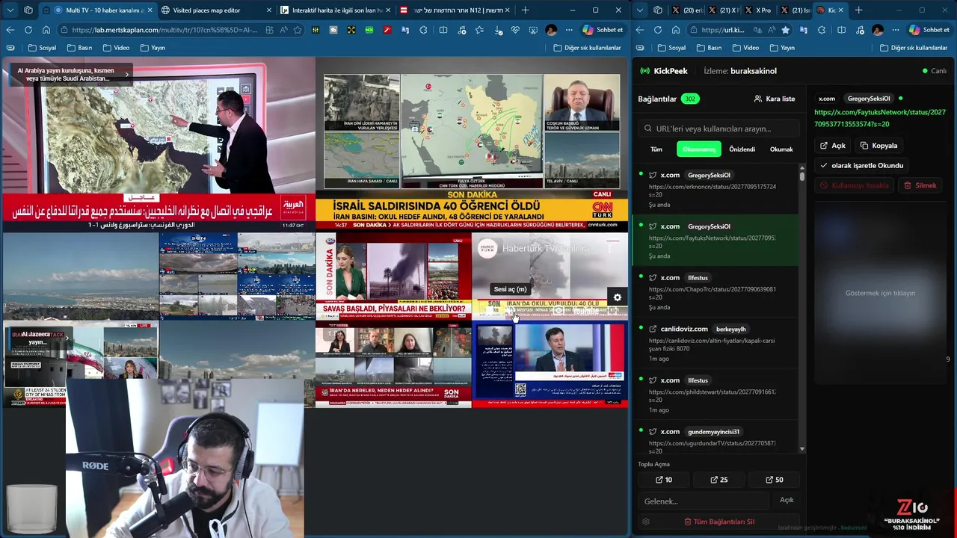Reveal blurred preview 'Göstermek için tıklayın'
Viewport: 957px width, 538px height.
tap(880, 293)
